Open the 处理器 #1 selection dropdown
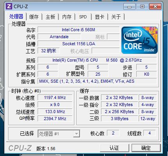168x156 pixels. pyautogui.click(x=59, y=133)
